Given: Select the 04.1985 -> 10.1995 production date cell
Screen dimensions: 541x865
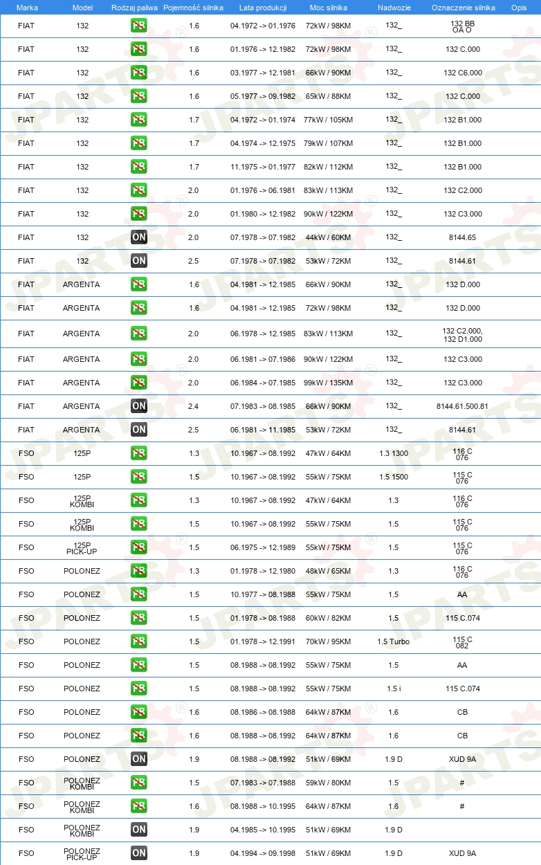Looking at the screenshot, I should [263, 830].
